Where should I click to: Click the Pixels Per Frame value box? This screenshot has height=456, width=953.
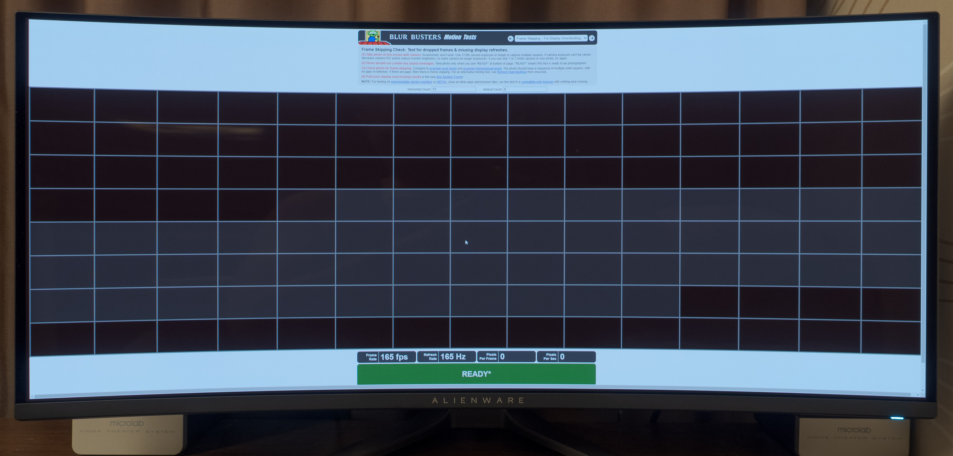pyautogui.click(x=516, y=356)
